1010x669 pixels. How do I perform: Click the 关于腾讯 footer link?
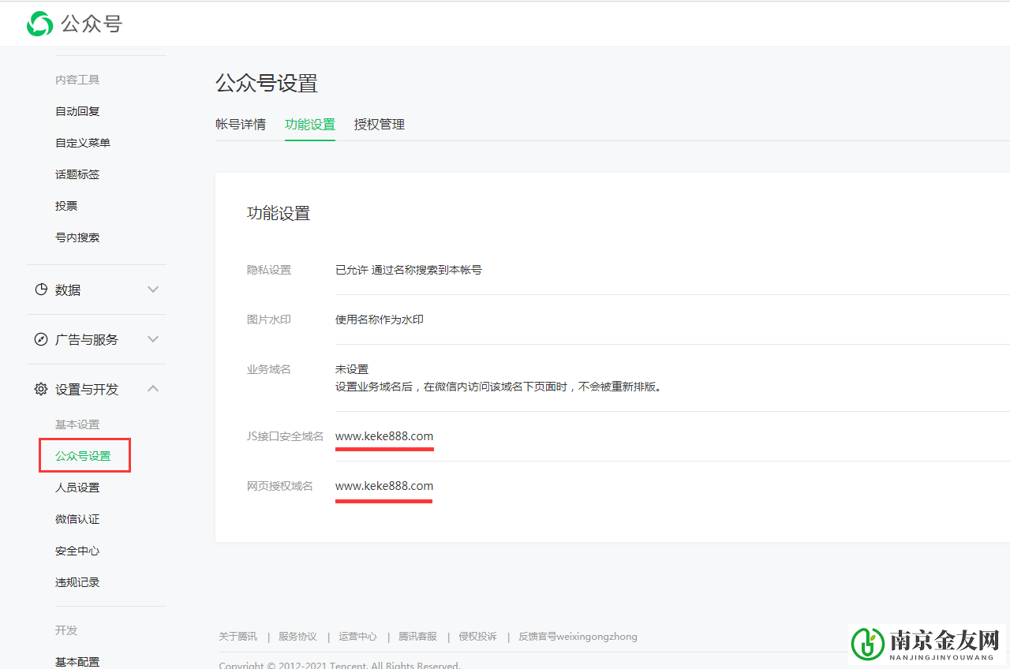[238, 636]
